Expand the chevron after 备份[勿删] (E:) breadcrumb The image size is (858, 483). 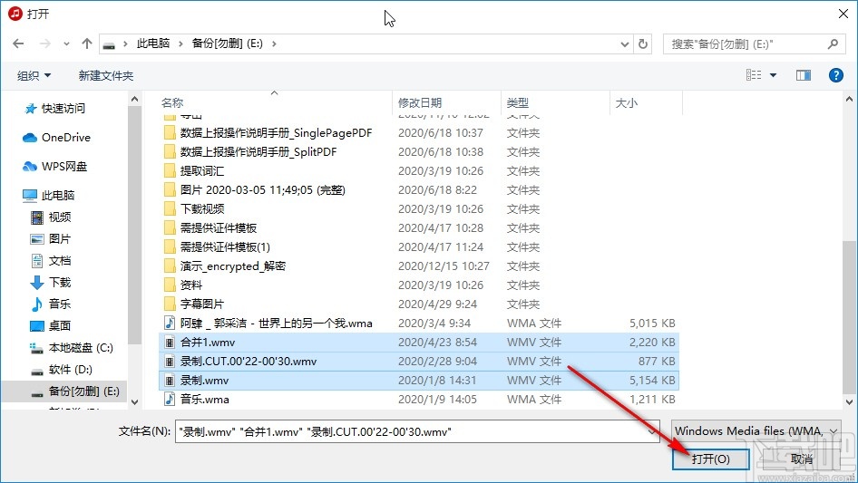coord(274,43)
